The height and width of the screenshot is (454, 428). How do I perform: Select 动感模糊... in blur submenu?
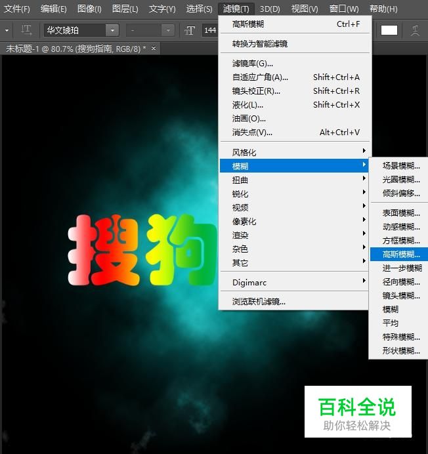coord(399,227)
